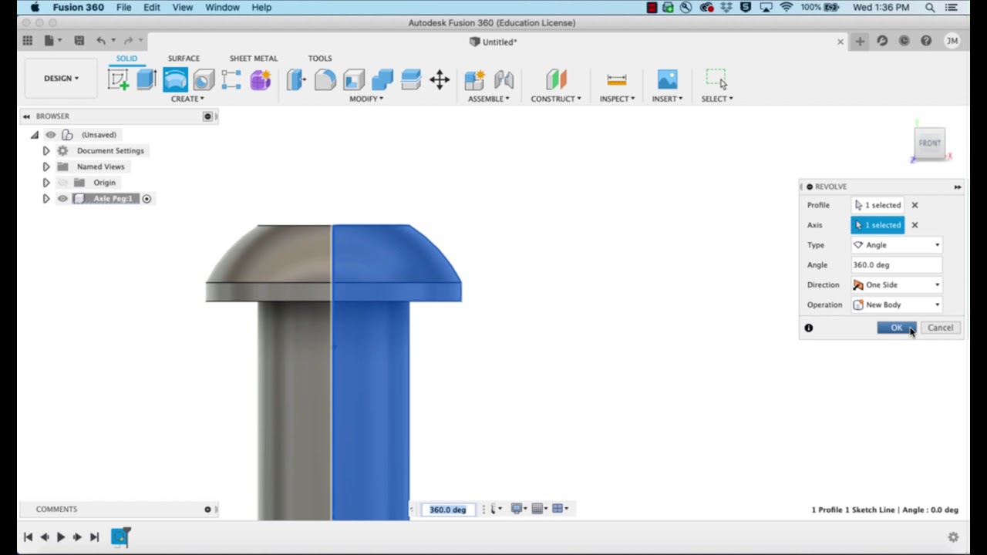Undo the last action

(x=101, y=41)
